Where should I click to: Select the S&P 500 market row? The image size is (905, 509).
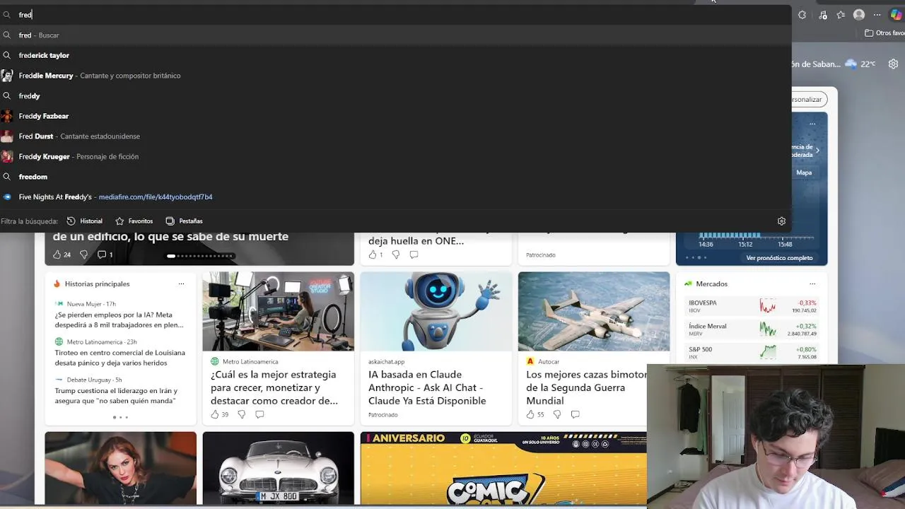(x=752, y=353)
